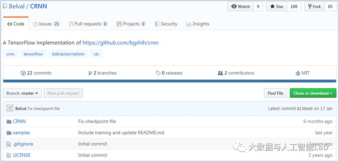Click the Pull requests merge icon
This screenshot has width=339, height=162.
tap(71, 24)
